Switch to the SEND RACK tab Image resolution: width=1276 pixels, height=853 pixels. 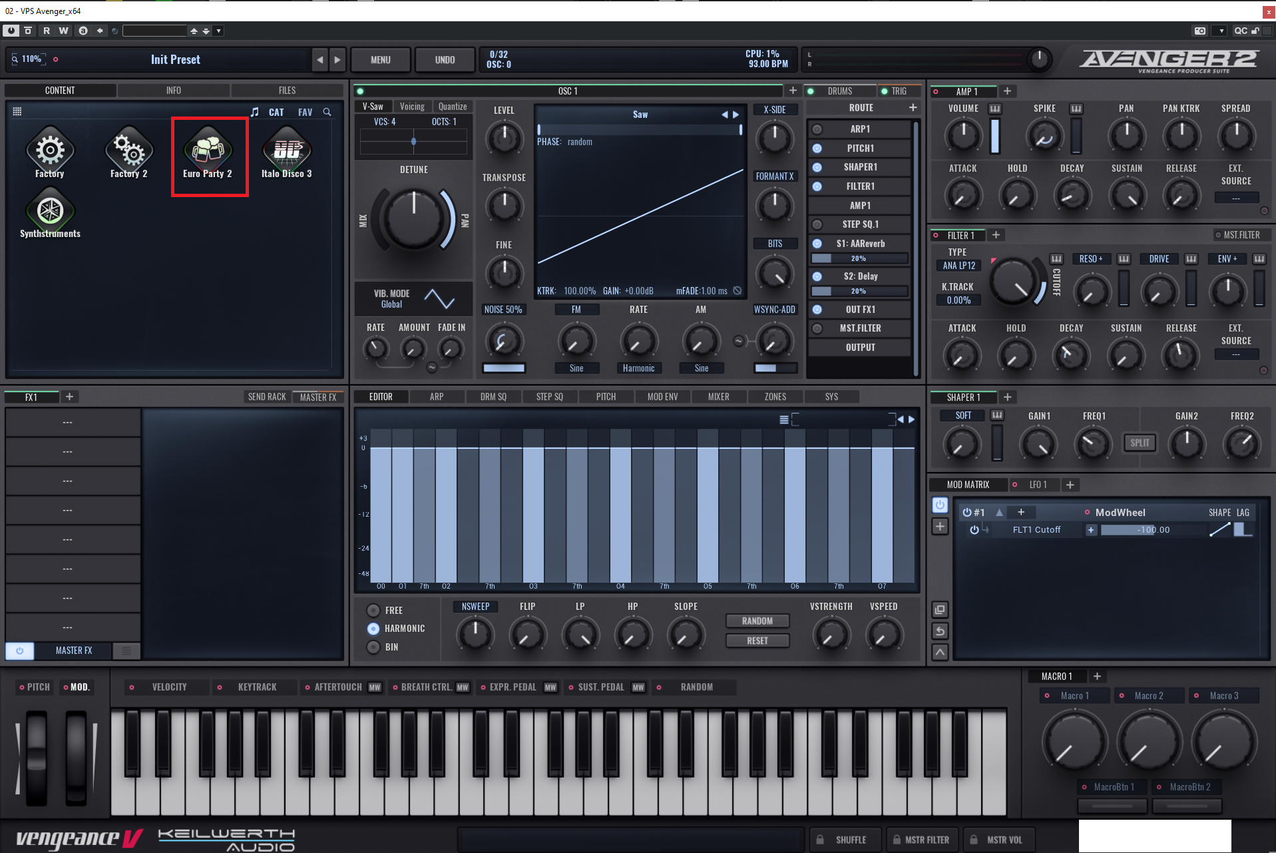click(267, 397)
